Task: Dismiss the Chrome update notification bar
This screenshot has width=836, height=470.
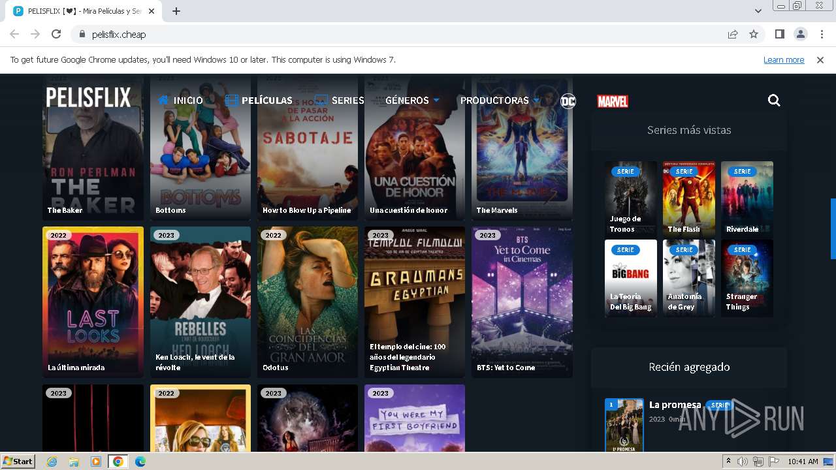Action: pyautogui.click(x=820, y=60)
